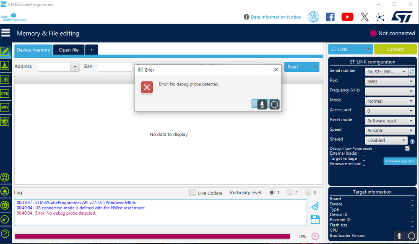The image size is (419, 244).
Task: Open the security panel with shield icon
Action: coord(5,121)
